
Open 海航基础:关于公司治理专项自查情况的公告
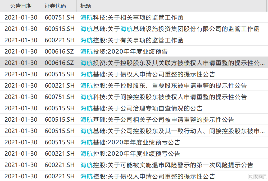point(141,108)
